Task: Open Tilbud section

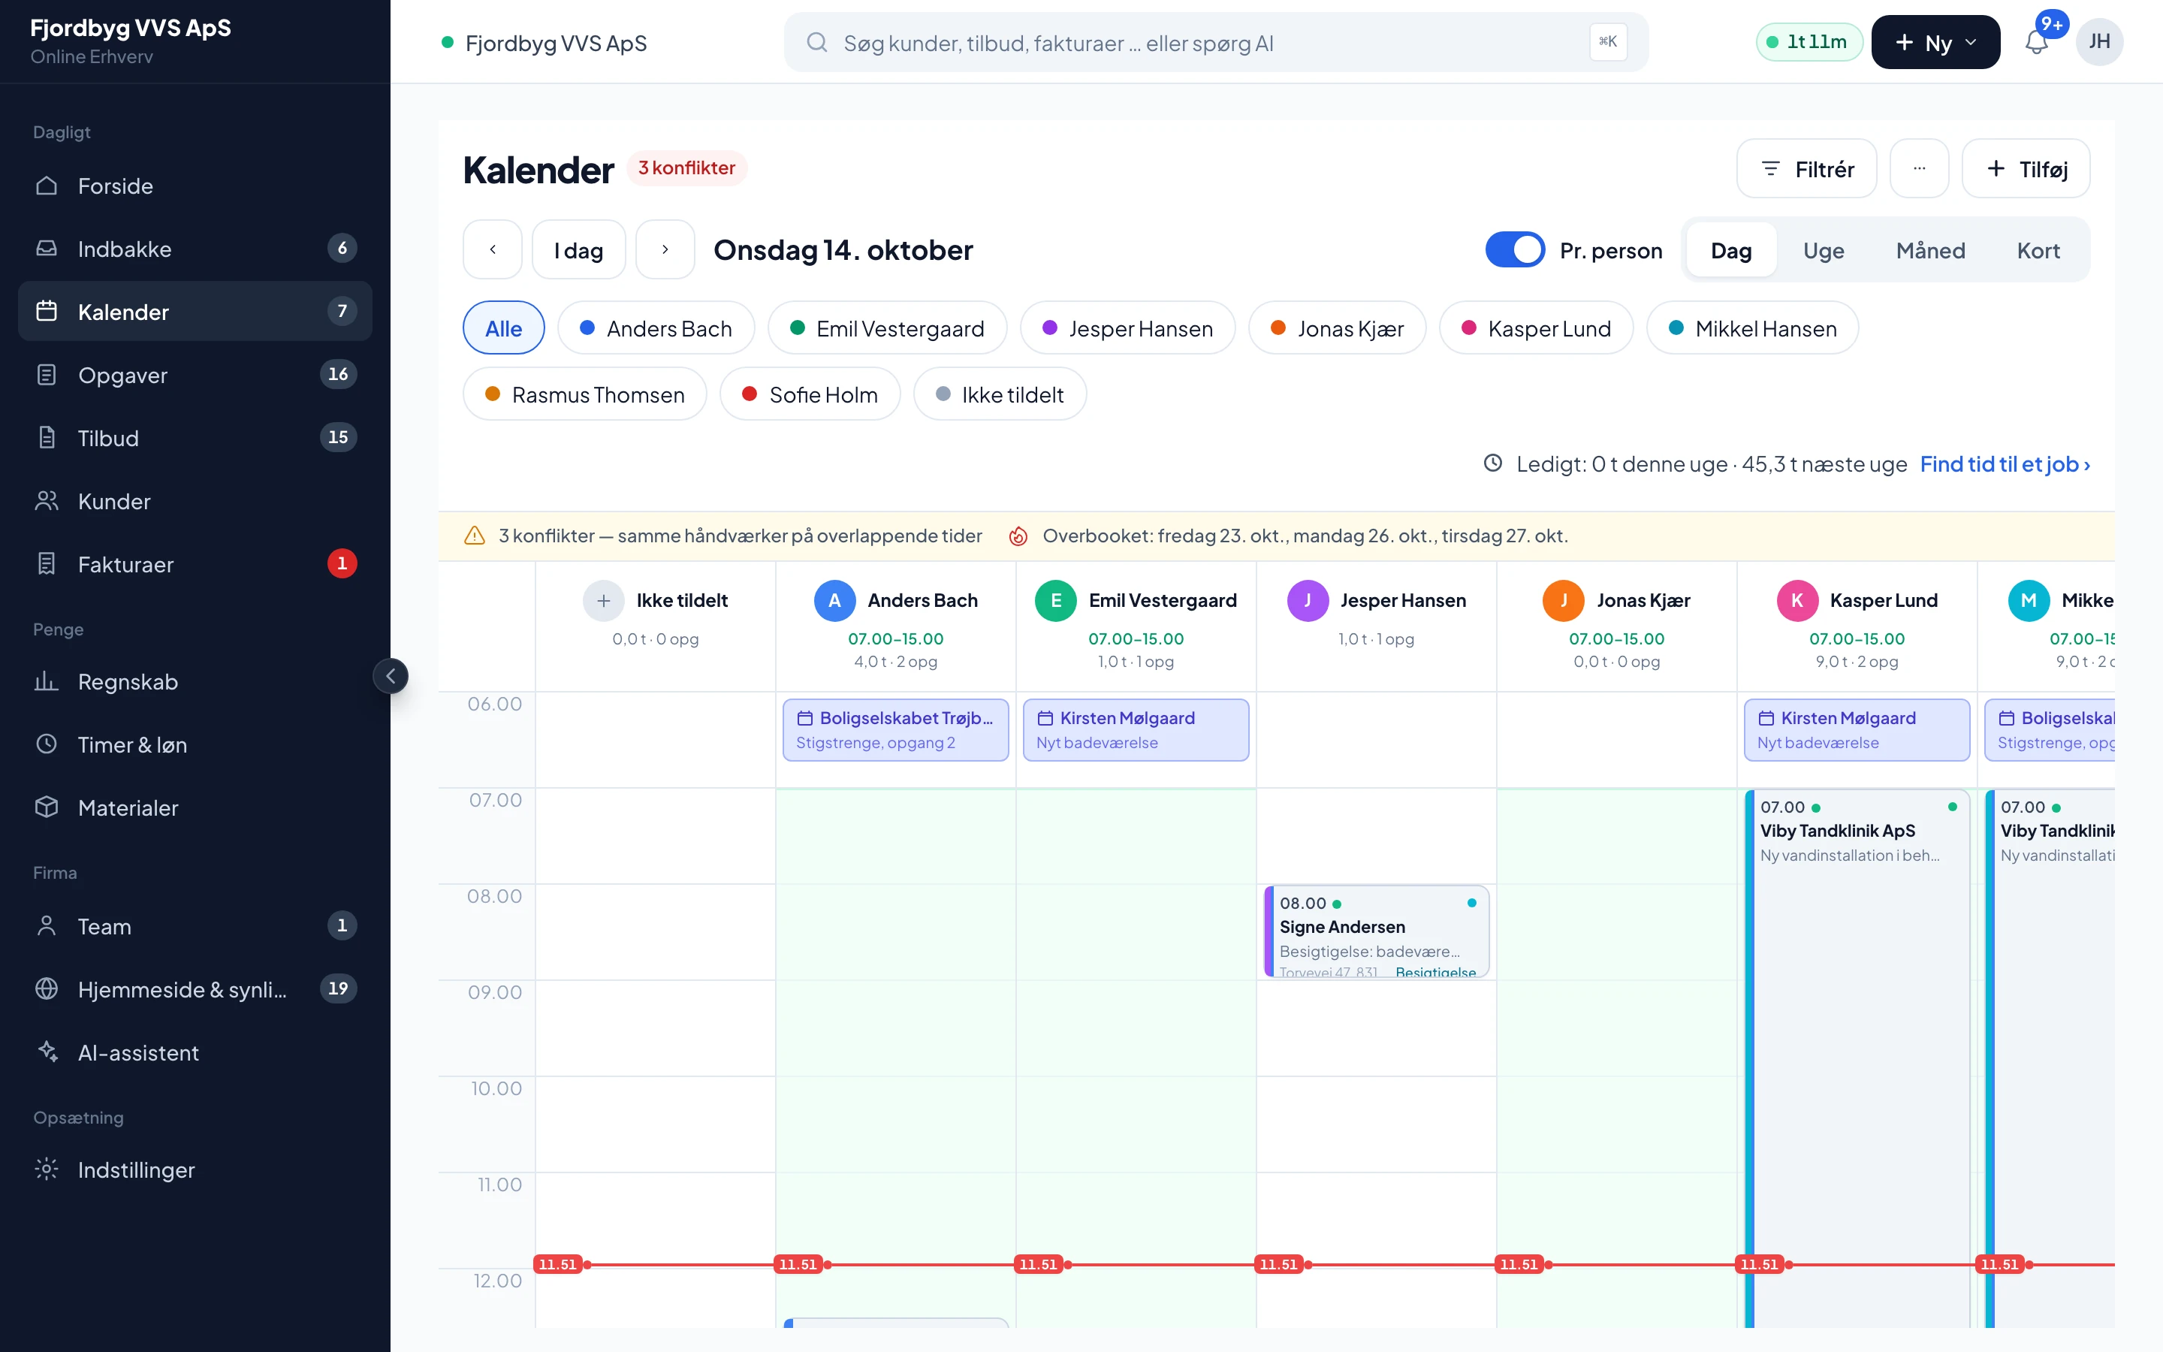Action: coord(195,438)
